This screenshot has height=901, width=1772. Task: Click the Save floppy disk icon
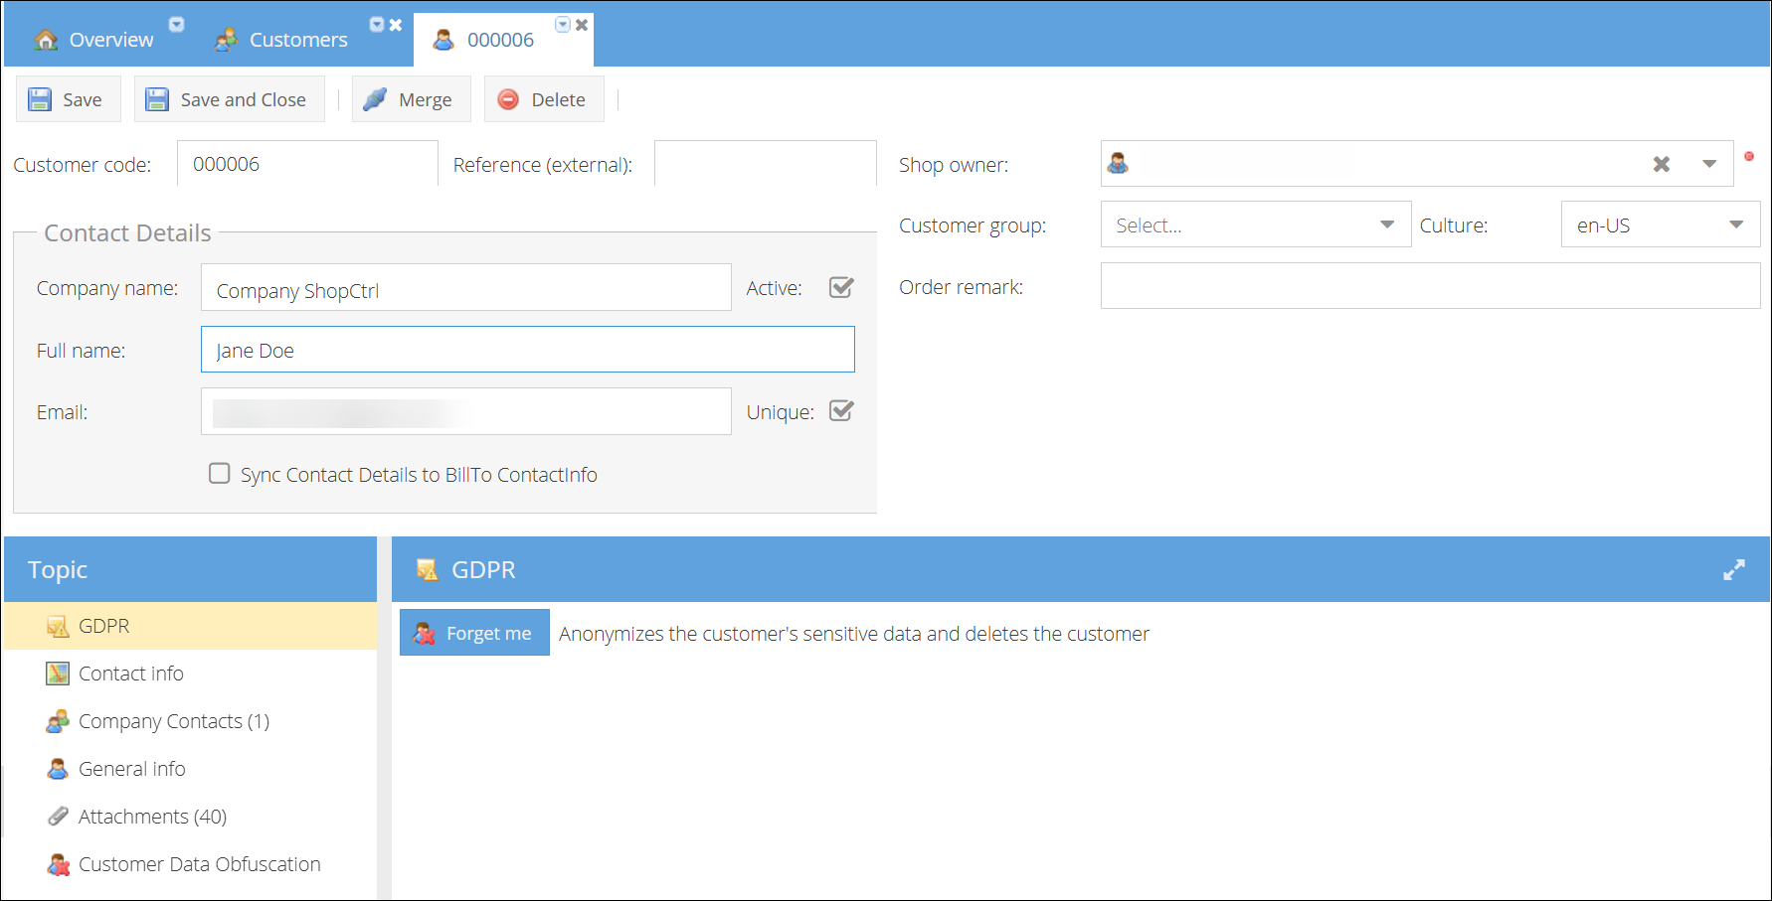(40, 99)
